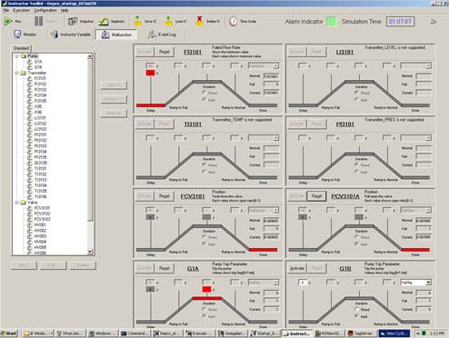Open the G1B malfunction type dropdown

(428, 283)
